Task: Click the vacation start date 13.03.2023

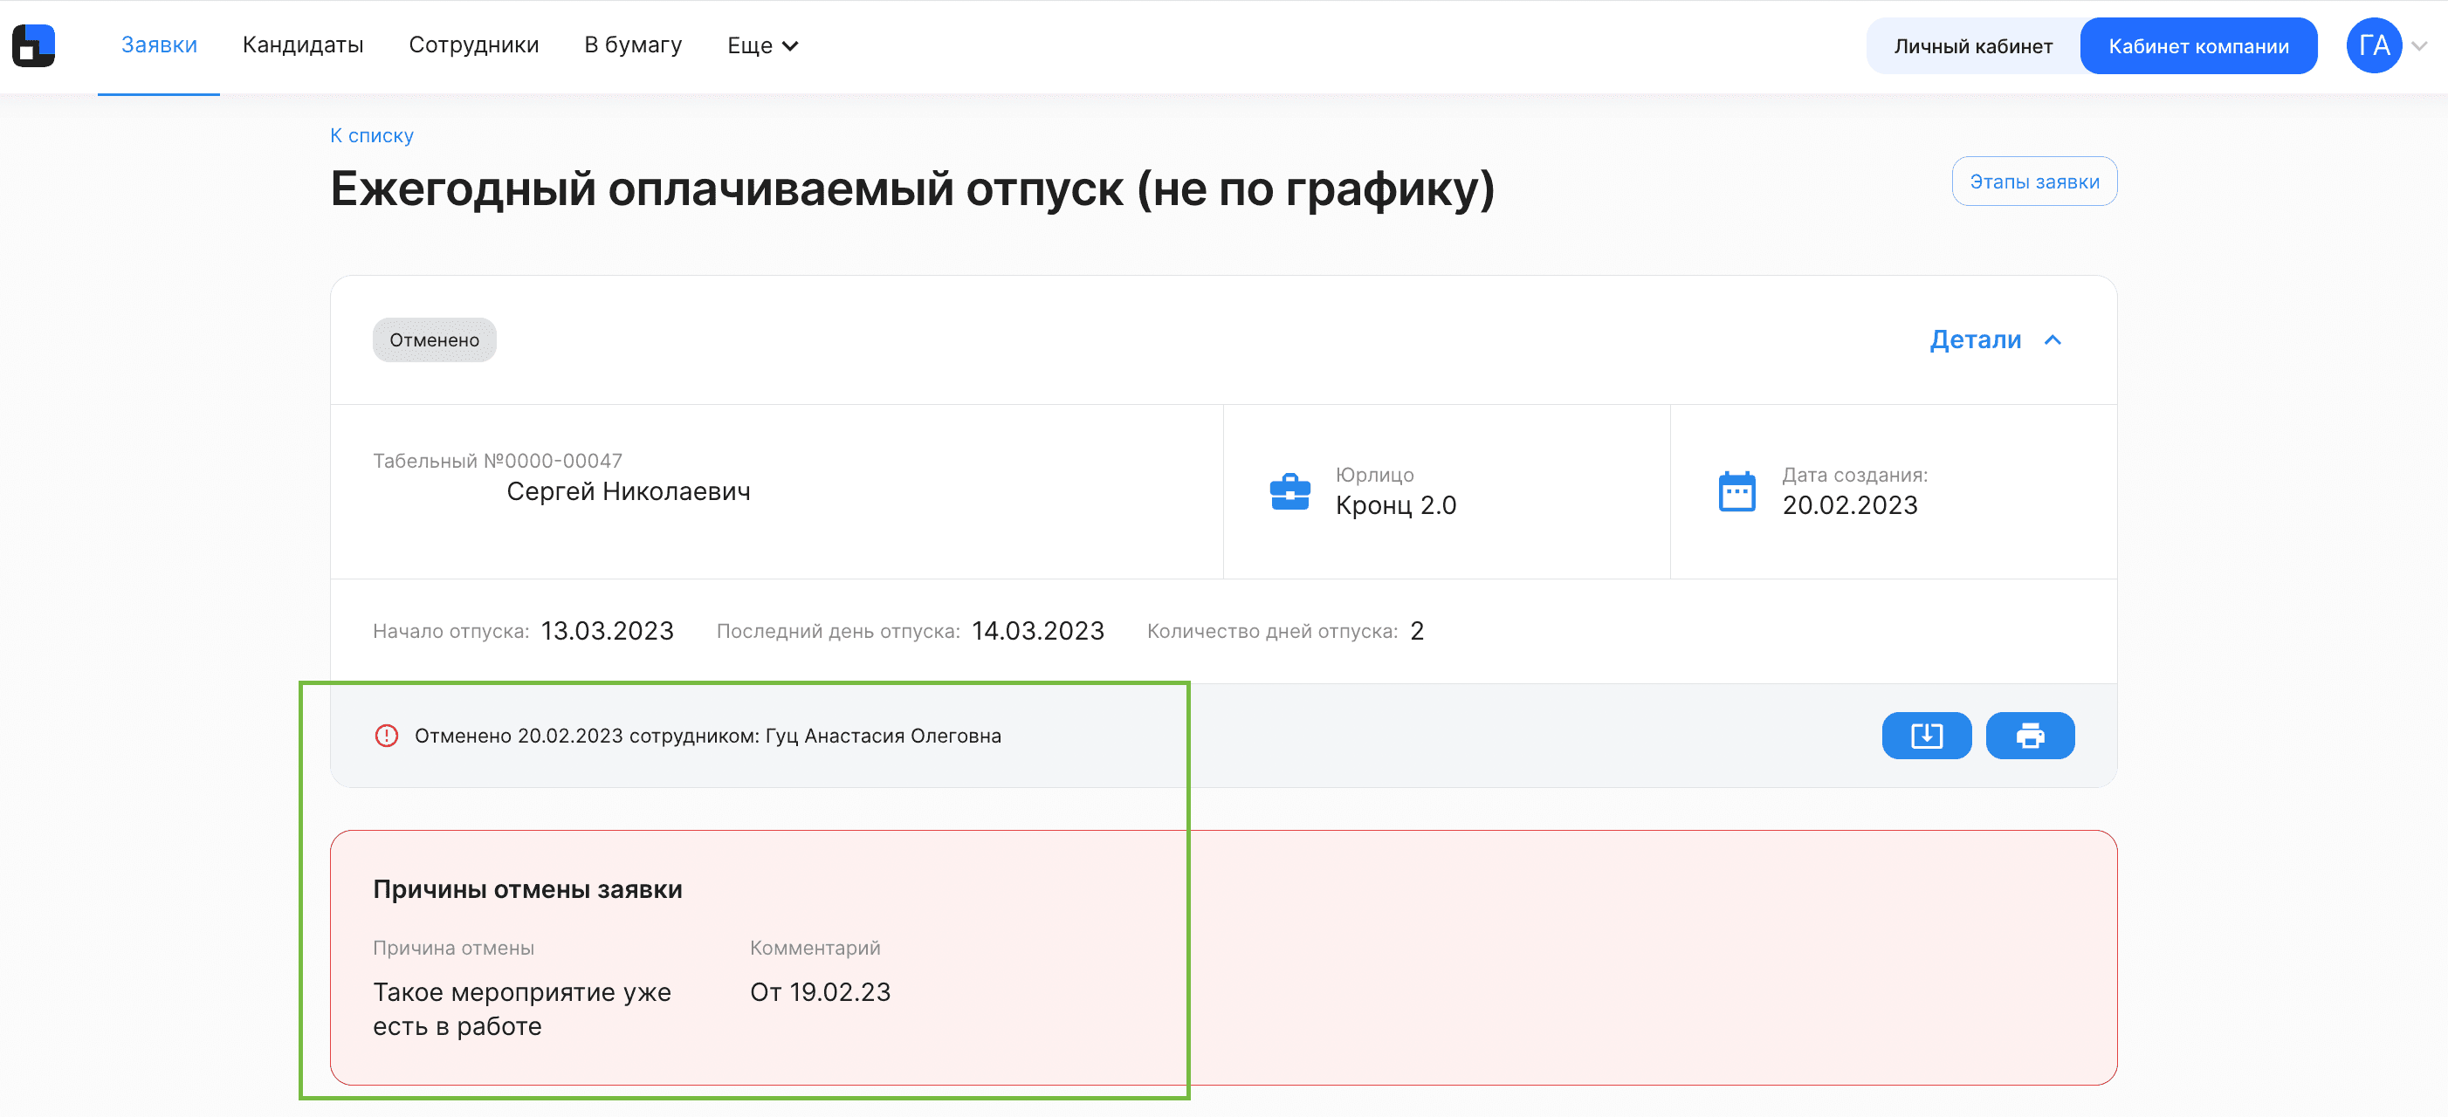Action: 608,631
